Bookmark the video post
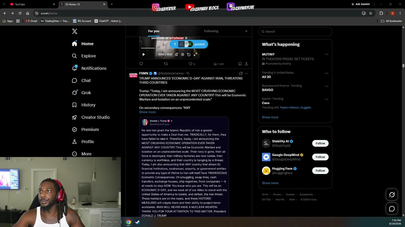This screenshot has height=227, width=405. [240, 64]
